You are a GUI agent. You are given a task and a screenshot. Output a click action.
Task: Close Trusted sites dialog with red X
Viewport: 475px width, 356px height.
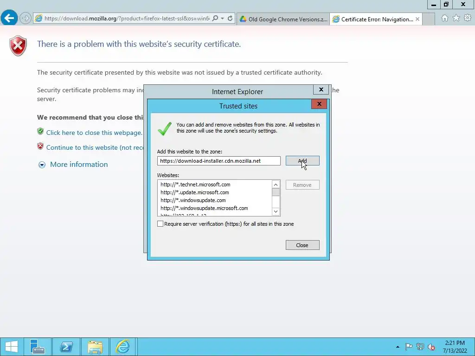(x=319, y=104)
